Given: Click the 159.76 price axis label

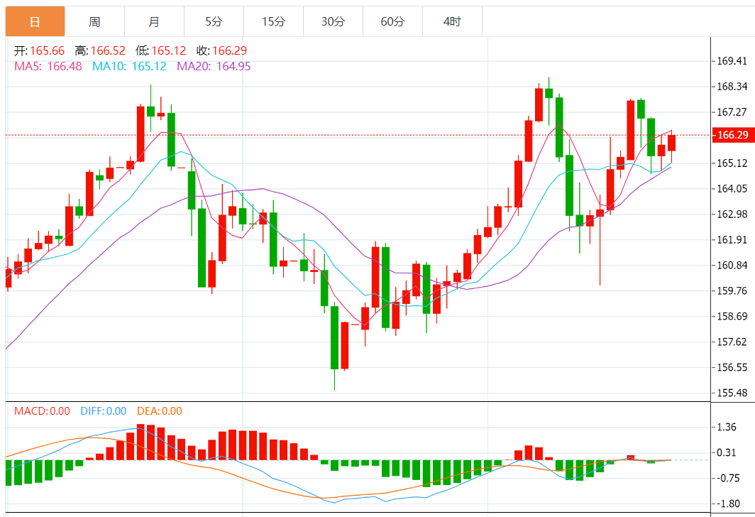Looking at the screenshot, I should pyautogui.click(x=732, y=290).
